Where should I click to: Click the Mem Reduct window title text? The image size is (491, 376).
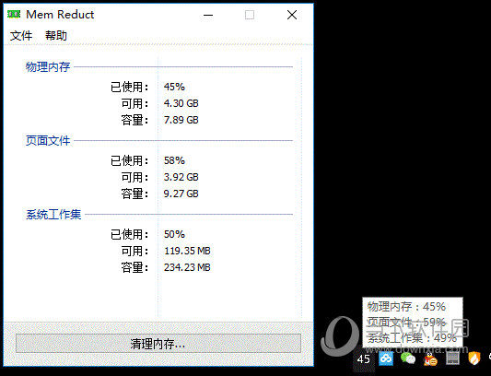[x=60, y=15]
